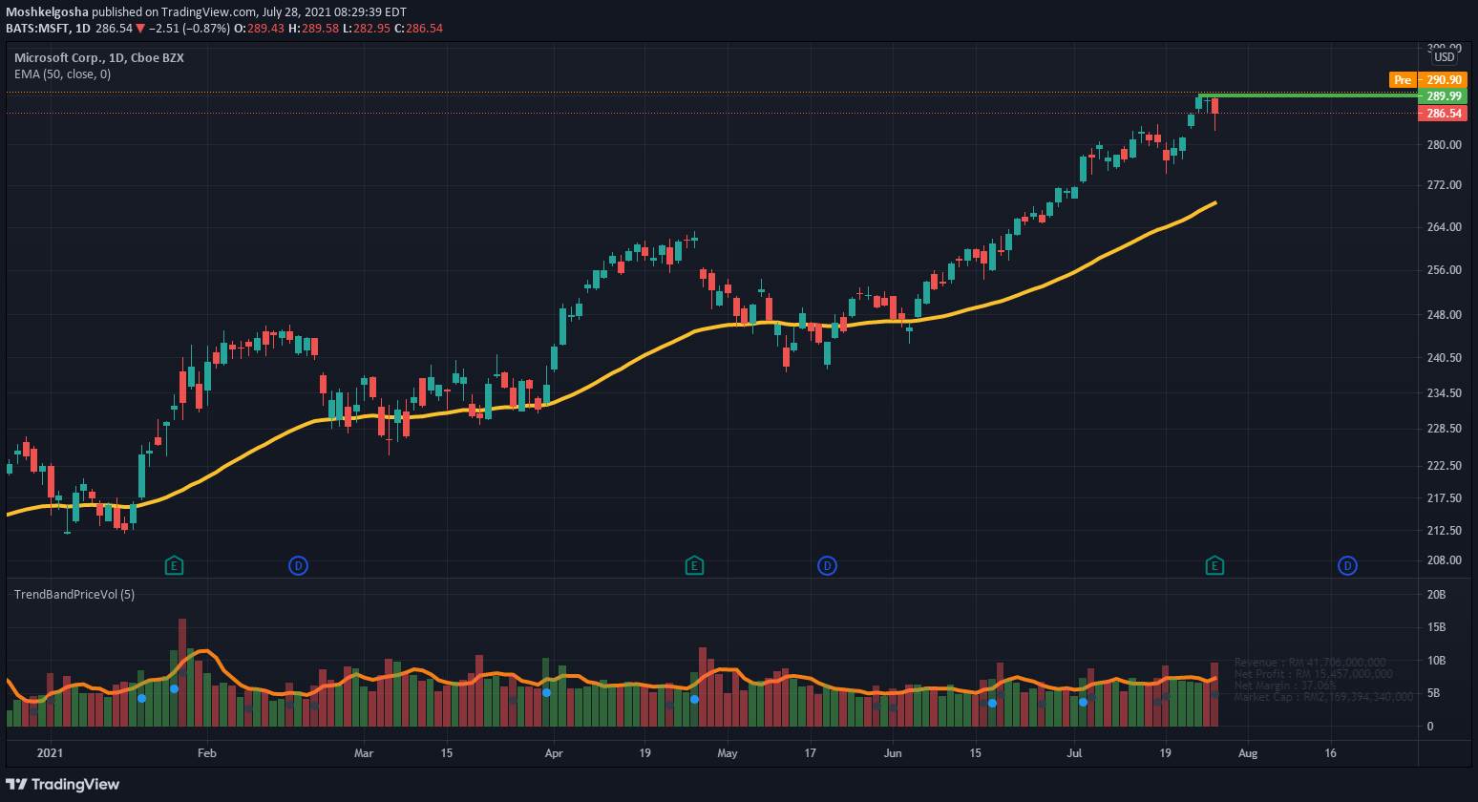Click the 208.00 price axis label

(x=1444, y=560)
